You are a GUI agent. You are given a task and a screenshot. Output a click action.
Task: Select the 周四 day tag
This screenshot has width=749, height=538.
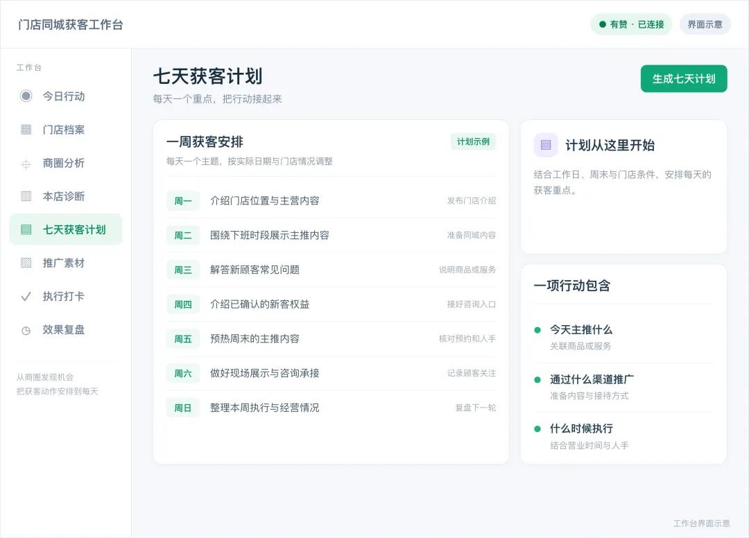coord(183,304)
